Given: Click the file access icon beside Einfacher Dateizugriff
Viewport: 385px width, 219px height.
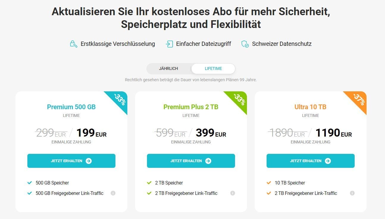Looking at the screenshot, I should click(169, 44).
